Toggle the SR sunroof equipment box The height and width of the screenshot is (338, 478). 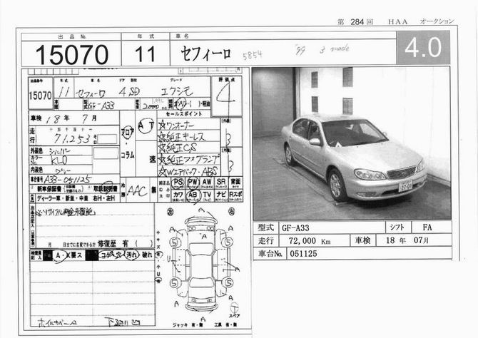pos(221,183)
